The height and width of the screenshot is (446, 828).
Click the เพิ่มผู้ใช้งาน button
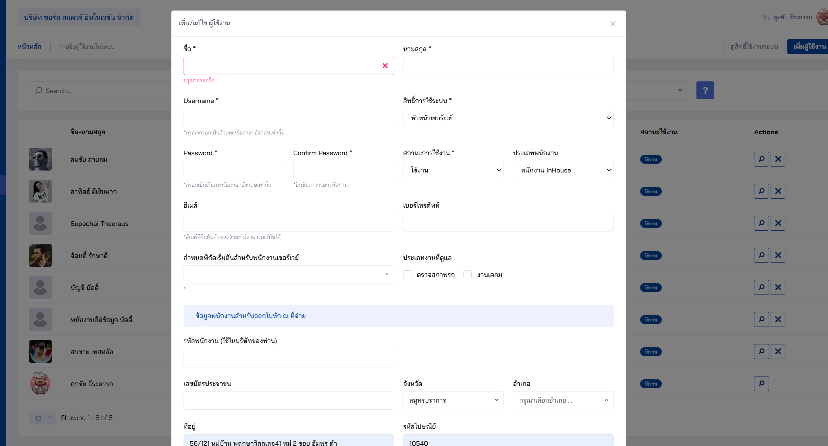(x=808, y=47)
